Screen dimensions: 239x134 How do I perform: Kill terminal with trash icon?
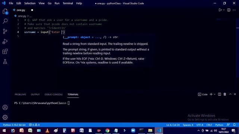click(225, 94)
